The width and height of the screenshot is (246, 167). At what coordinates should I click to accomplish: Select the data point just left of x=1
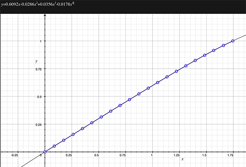pos(148,88)
